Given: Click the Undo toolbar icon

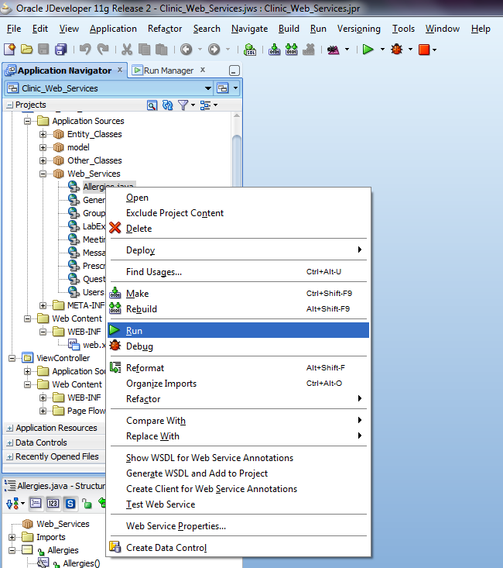Looking at the screenshot, I should click(x=85, y=49).
